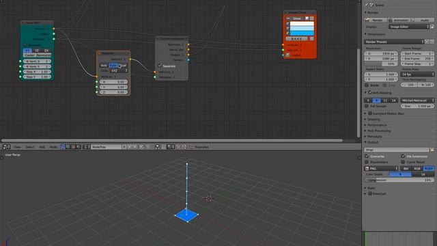
Task: Click Start Frame field
Action: 417,53
